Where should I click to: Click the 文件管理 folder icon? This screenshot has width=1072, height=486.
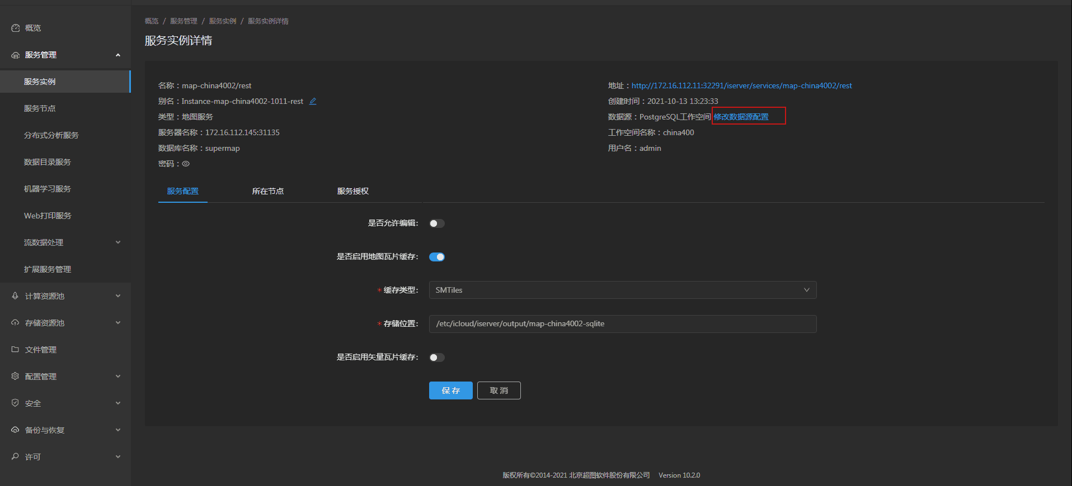click(x=16, y=350)
